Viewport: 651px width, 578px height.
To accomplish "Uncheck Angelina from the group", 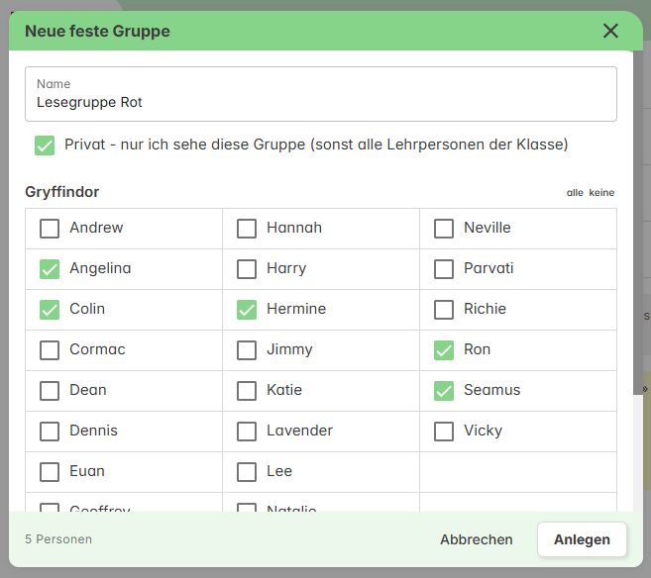I will click(x=50, y=269).
